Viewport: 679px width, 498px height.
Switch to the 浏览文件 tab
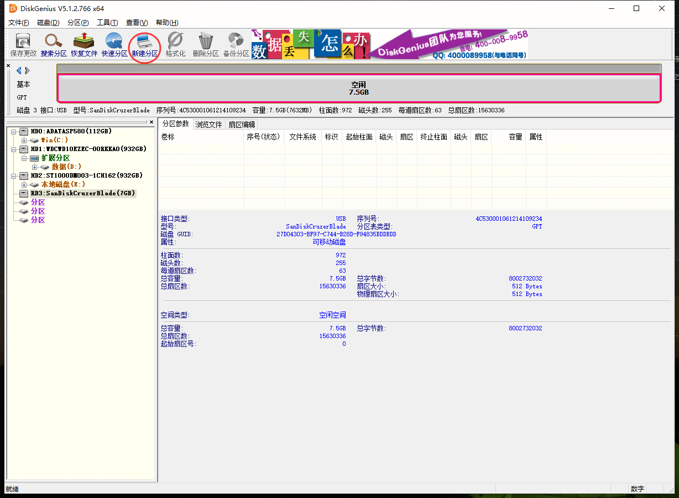pos(208,124)
